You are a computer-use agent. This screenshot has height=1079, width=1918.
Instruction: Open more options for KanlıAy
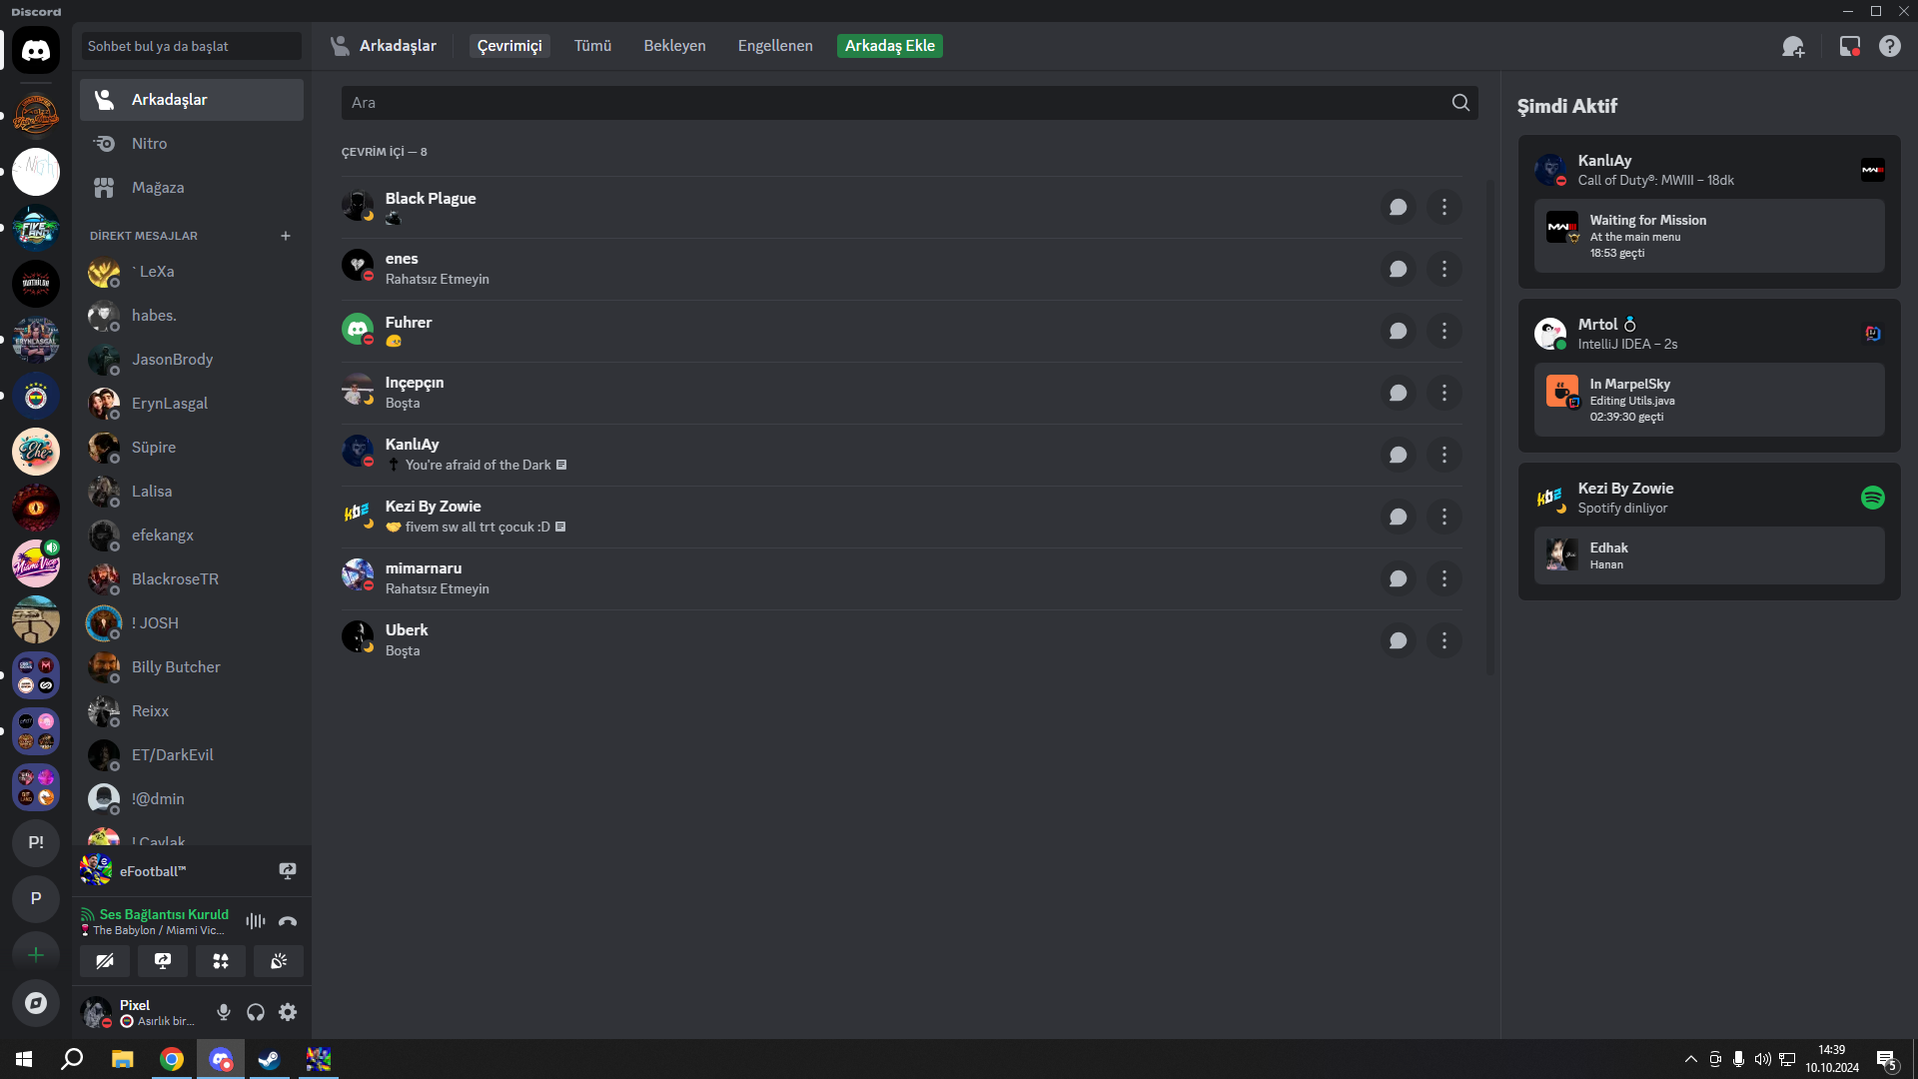tap(1443, 456)
